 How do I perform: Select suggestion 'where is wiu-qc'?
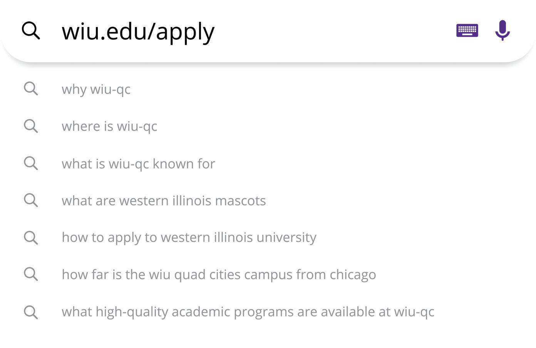click(x=109, y=126)
